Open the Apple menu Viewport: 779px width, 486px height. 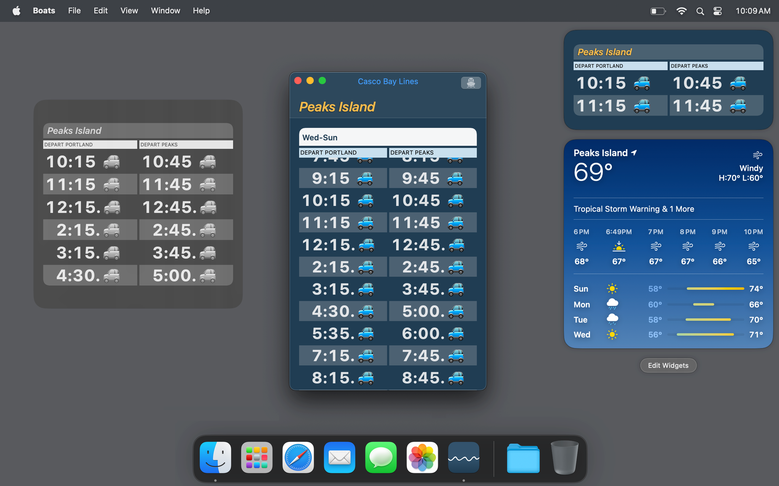(x=16, y=11)
